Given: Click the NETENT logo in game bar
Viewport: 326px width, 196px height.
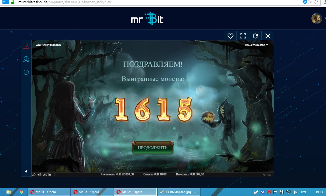Looking at the screenshot, I should pyautogui.click(x=268, y=175).
